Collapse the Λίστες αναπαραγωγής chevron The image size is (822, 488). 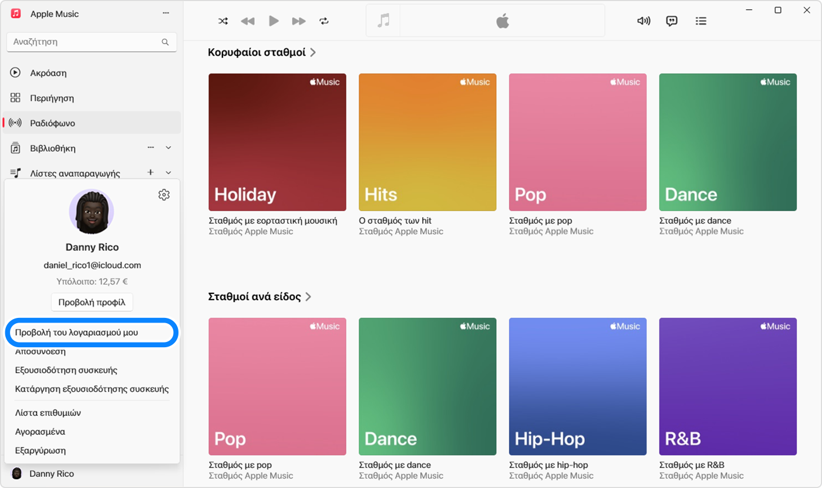169,172
